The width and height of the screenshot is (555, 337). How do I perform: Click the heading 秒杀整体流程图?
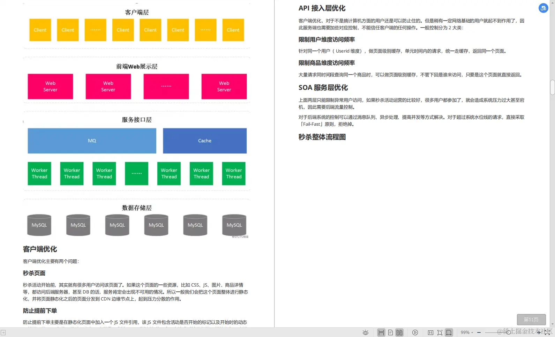[322, 137]
